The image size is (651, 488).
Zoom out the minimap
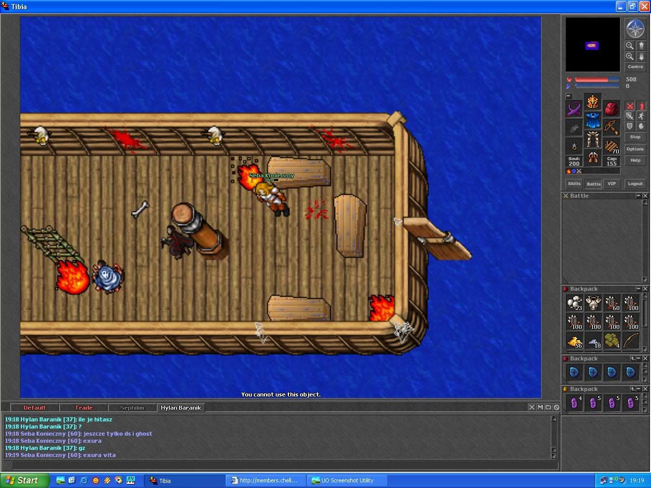click(630, 45)
